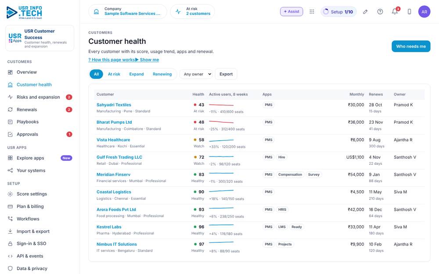Open the Sahyadri Textiles customer
The width and height of the screenshot is (439, 274).
[x=114, y=105]
